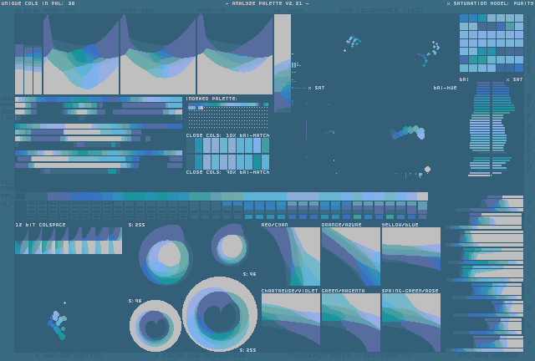The height and width of the screenshot is (361, 535).
Task: Open the Red/Cyan gradient chart
Action: 290,257
